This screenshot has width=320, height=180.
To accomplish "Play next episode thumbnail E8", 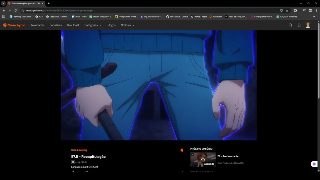I will (203, 159).
